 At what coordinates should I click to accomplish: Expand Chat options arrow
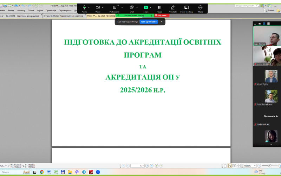[x=137, y=7]
